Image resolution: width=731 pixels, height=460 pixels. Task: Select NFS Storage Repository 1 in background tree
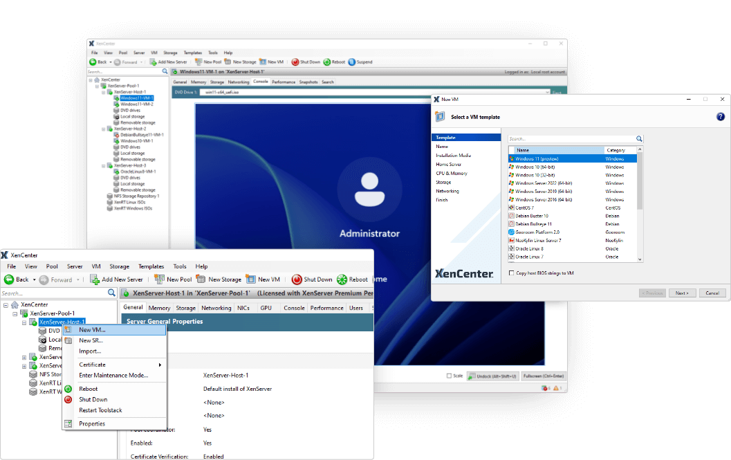click(x=136, y=196)
